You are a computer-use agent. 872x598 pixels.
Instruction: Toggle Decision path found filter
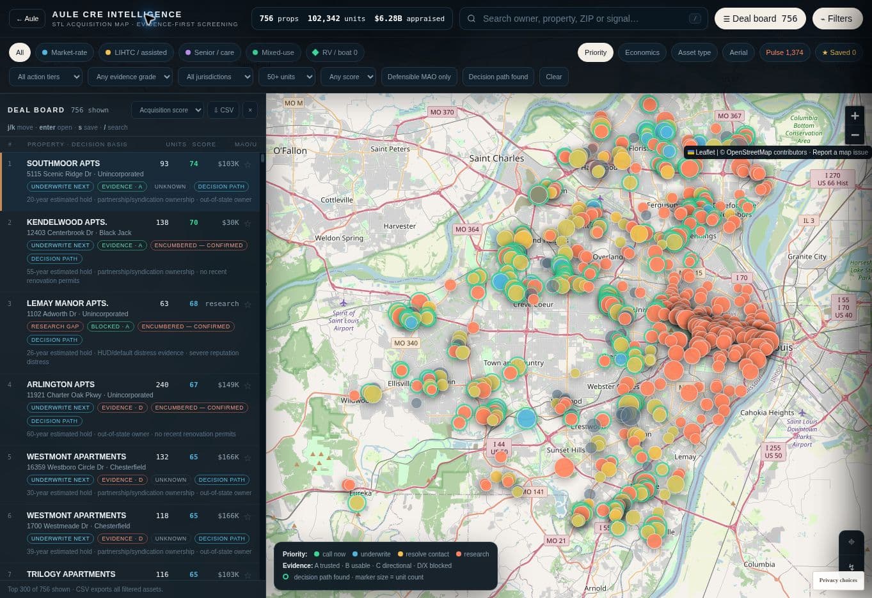[498, 77]
